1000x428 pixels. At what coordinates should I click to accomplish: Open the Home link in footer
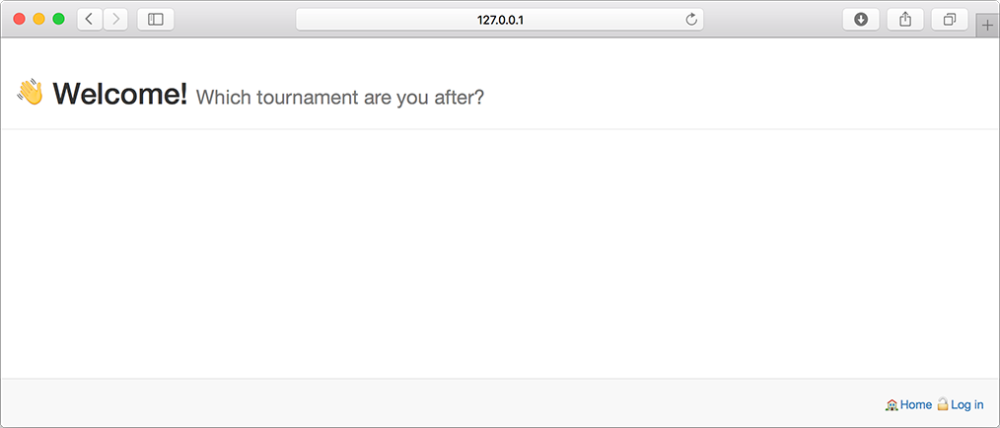coord(916,405)
